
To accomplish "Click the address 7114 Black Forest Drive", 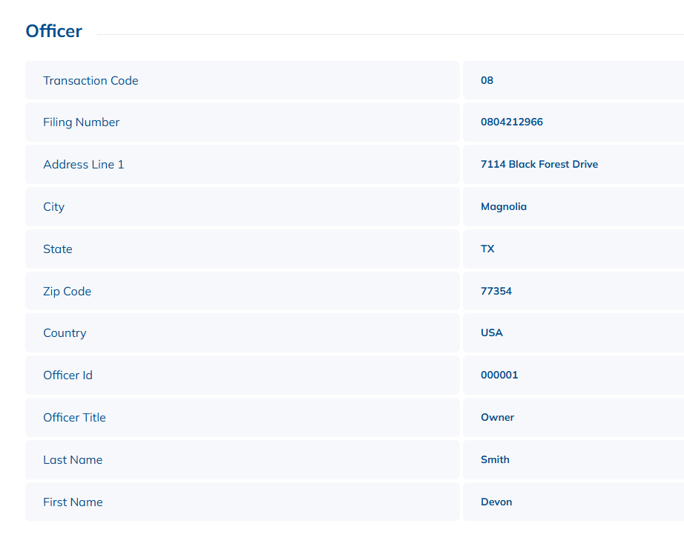I will point(539,165).
